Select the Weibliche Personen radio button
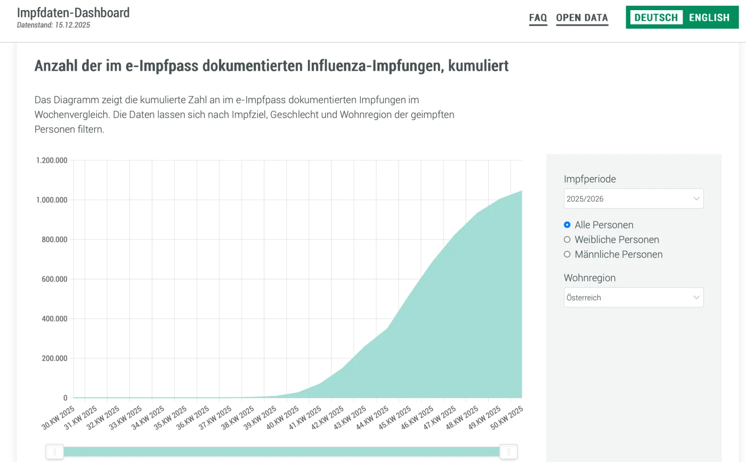746x462 pixels. coord(567,240)
